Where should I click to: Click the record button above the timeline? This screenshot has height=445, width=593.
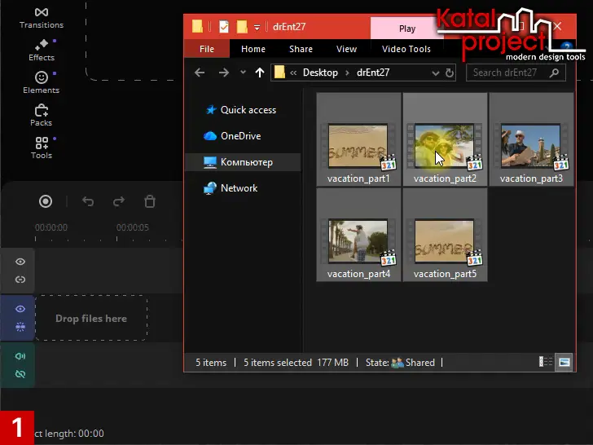point(46,201)
